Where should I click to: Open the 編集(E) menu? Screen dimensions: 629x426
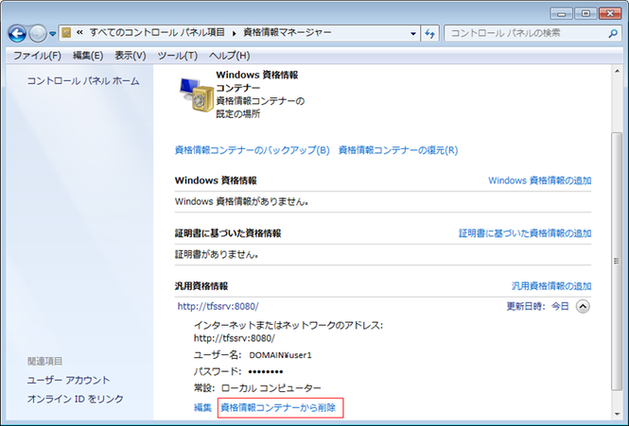click(x=88, y=56)
